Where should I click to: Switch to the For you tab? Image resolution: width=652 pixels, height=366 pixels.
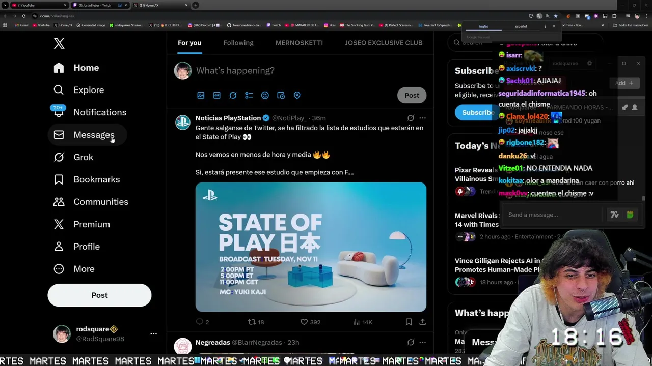(189, 43)
